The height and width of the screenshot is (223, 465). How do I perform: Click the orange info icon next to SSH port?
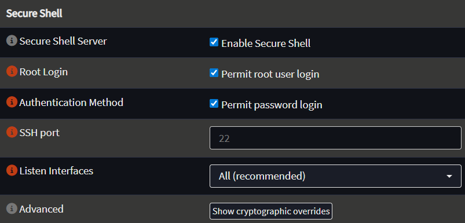[x=12, y=132]
